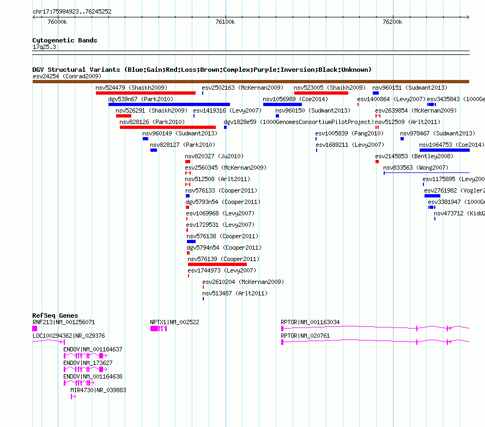Open the LOC100294362|NR_029376 gene label
Image resolution: width=485 pixels, height=427 pixels.
pyautogui.click(x=69, y=336)
